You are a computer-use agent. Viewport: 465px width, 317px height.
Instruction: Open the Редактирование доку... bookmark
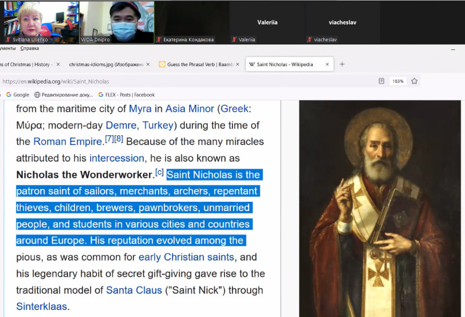pyautogui.click(x=64, y=95)
